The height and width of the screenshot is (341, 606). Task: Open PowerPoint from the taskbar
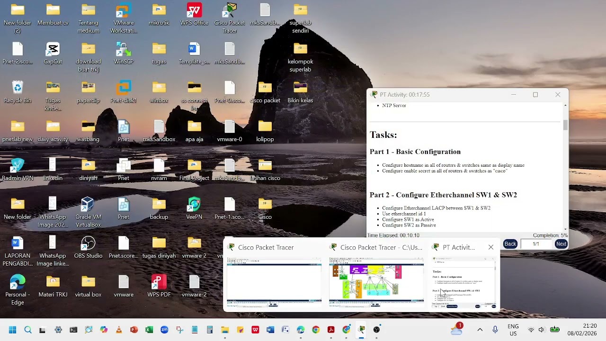pos(134,330)
